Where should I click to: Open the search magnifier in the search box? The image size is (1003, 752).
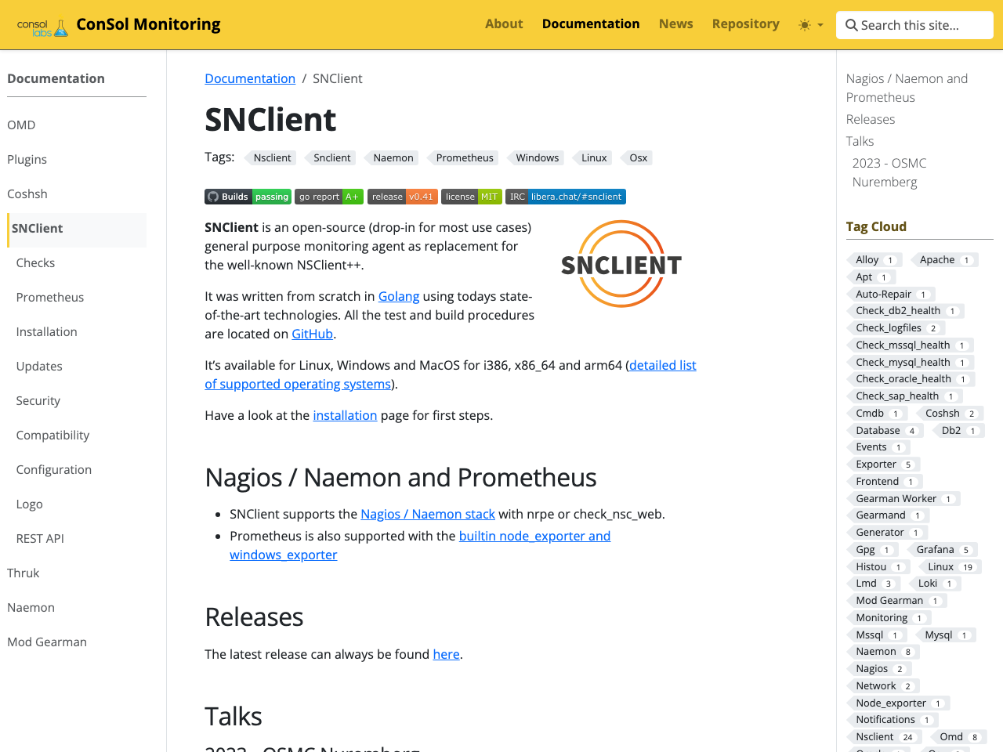point(852,25)
